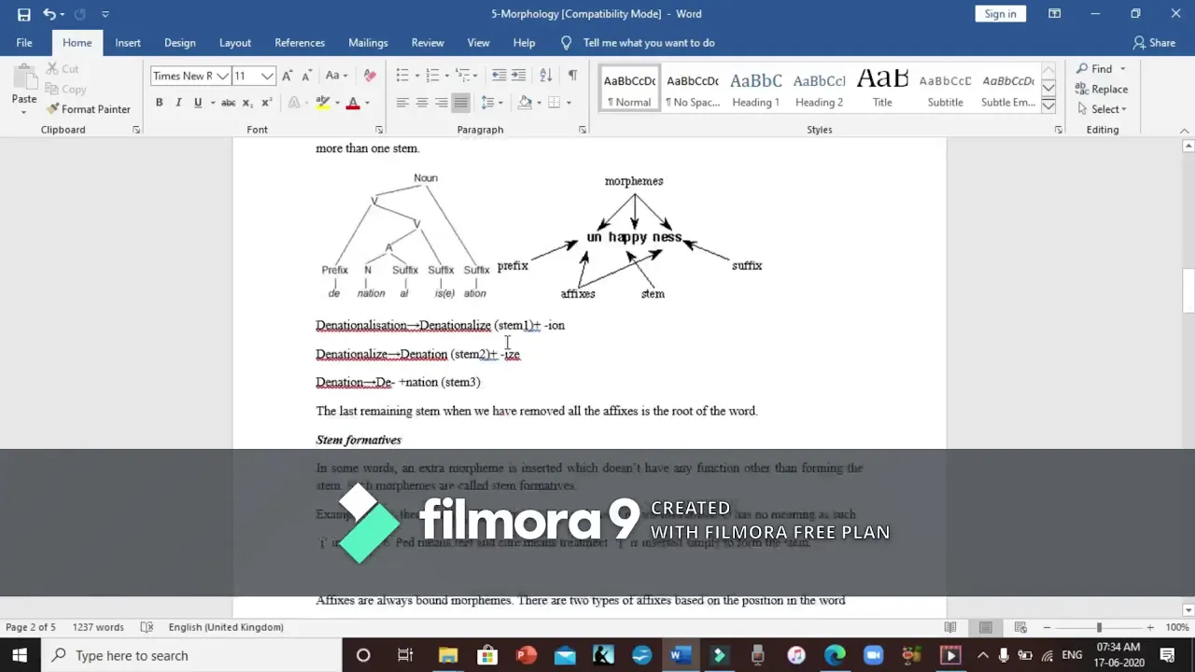The height and width of the screenshot is (672, 1195).
Task: Open the Customize Quick Access Toolbar dropdown
Action: coord(105,14)
